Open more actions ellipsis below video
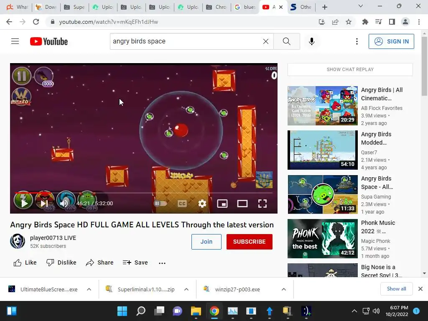This screenshot has width=428, height=321. tap(162, 263)
